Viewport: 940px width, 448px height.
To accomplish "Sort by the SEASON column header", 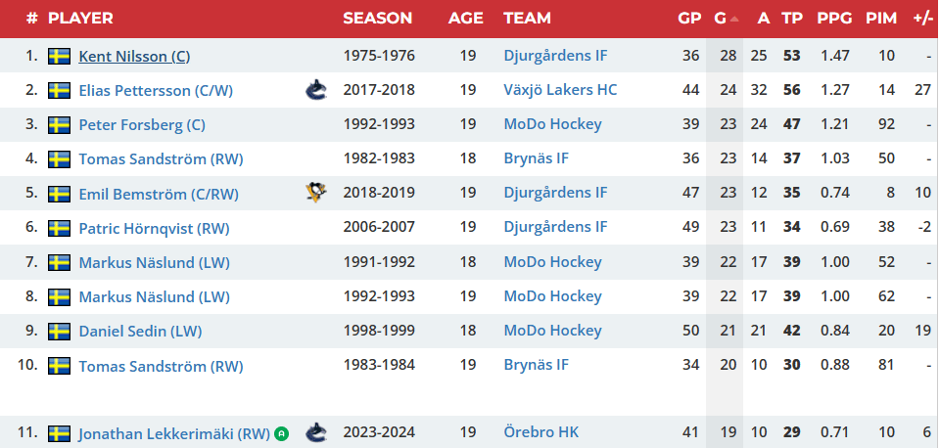I will (x=378, y=18).
